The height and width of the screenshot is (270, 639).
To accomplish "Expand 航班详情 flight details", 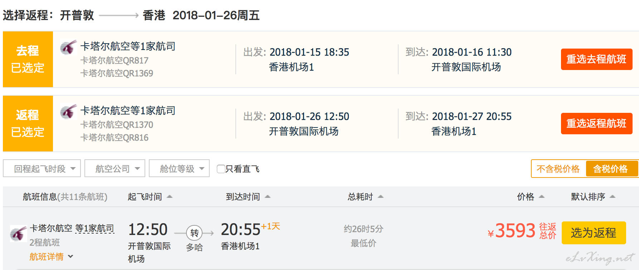I will (x=51, y=256).
